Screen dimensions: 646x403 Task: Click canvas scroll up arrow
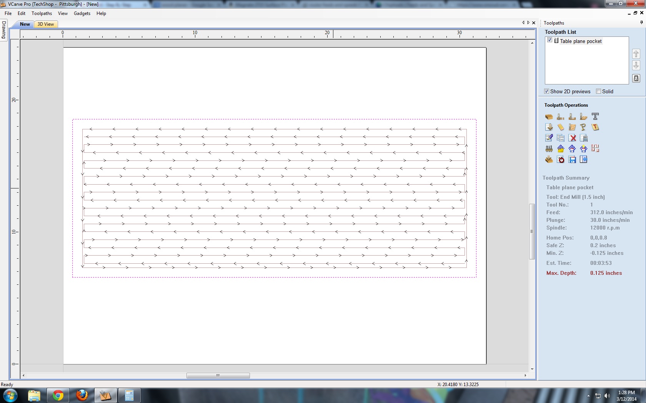click(x=532, y=43)
